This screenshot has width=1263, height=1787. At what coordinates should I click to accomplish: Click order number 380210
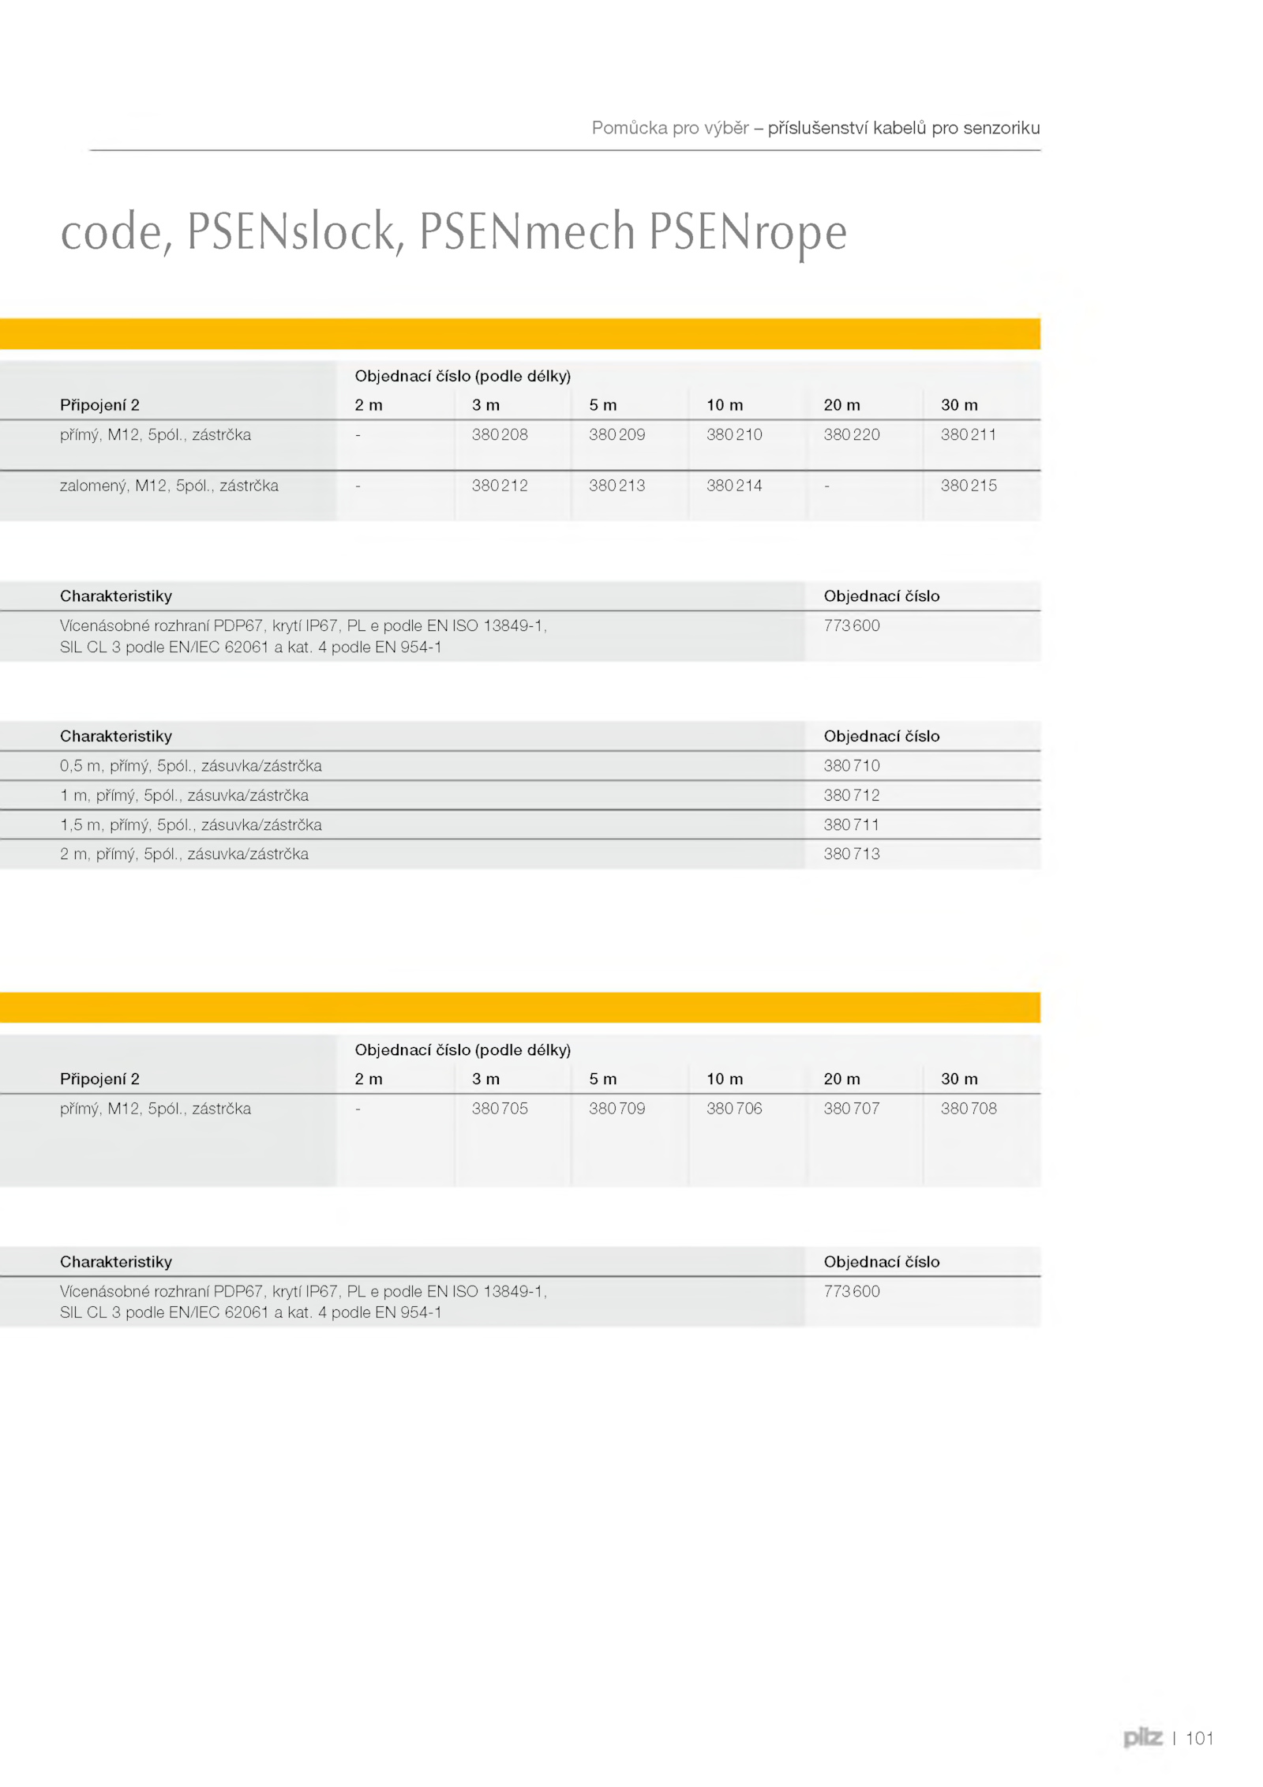(734, 434)
